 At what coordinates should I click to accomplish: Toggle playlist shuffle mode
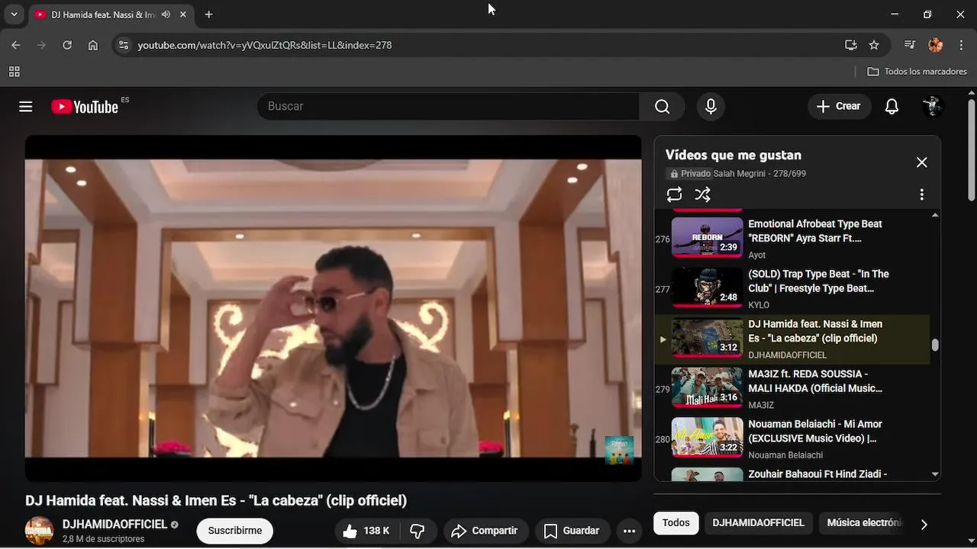pos(703,194)
